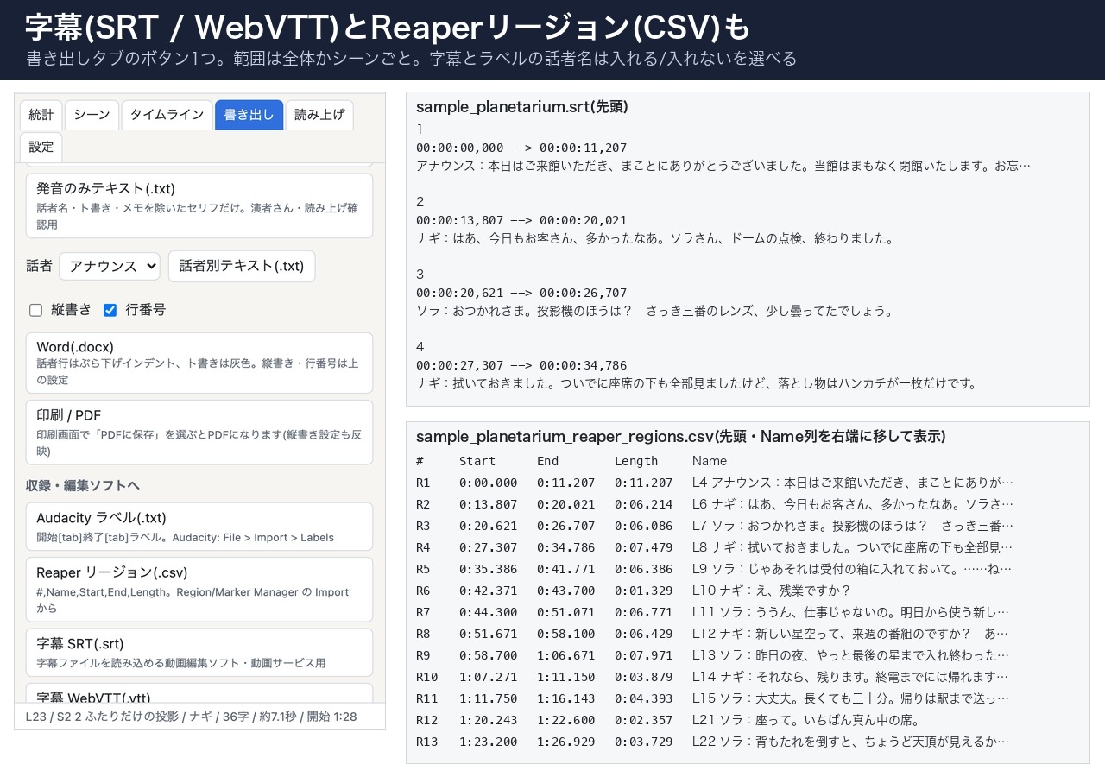Viewport: 1105px width, 777px height.
Task: Click row R4 name L8 ナギ:拭いておきました
Action: coord(852,547)
